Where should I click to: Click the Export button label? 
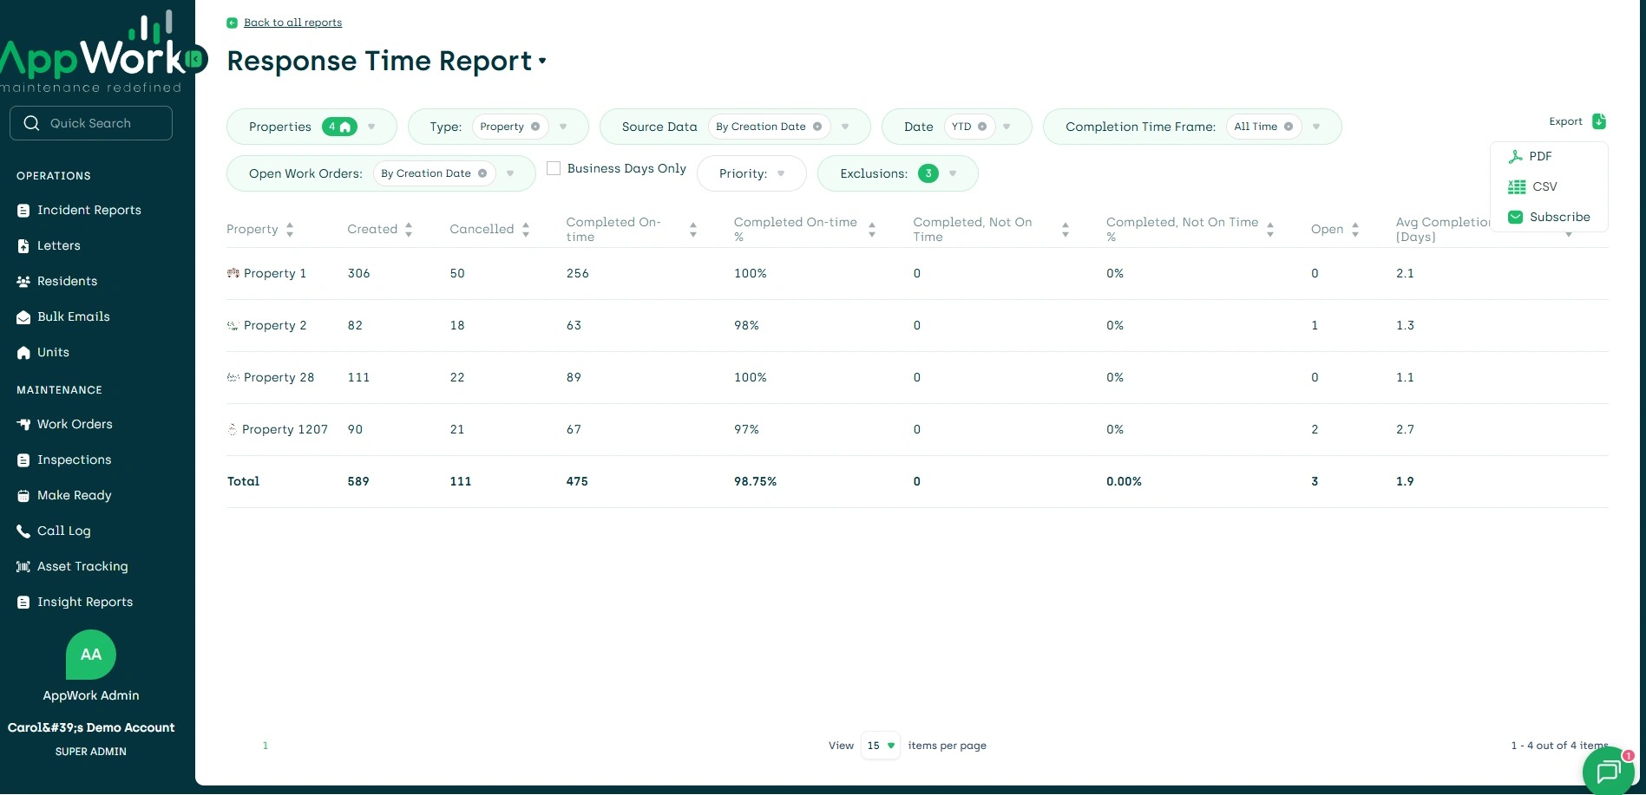tap(1565, 121)
